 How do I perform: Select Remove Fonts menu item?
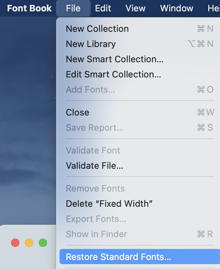point(95,188)
